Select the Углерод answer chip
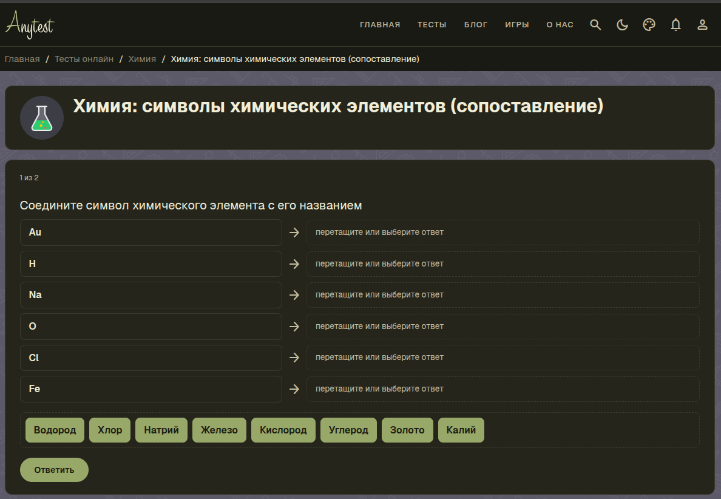This screenshot has height=499, width=721. pos(348,430)
